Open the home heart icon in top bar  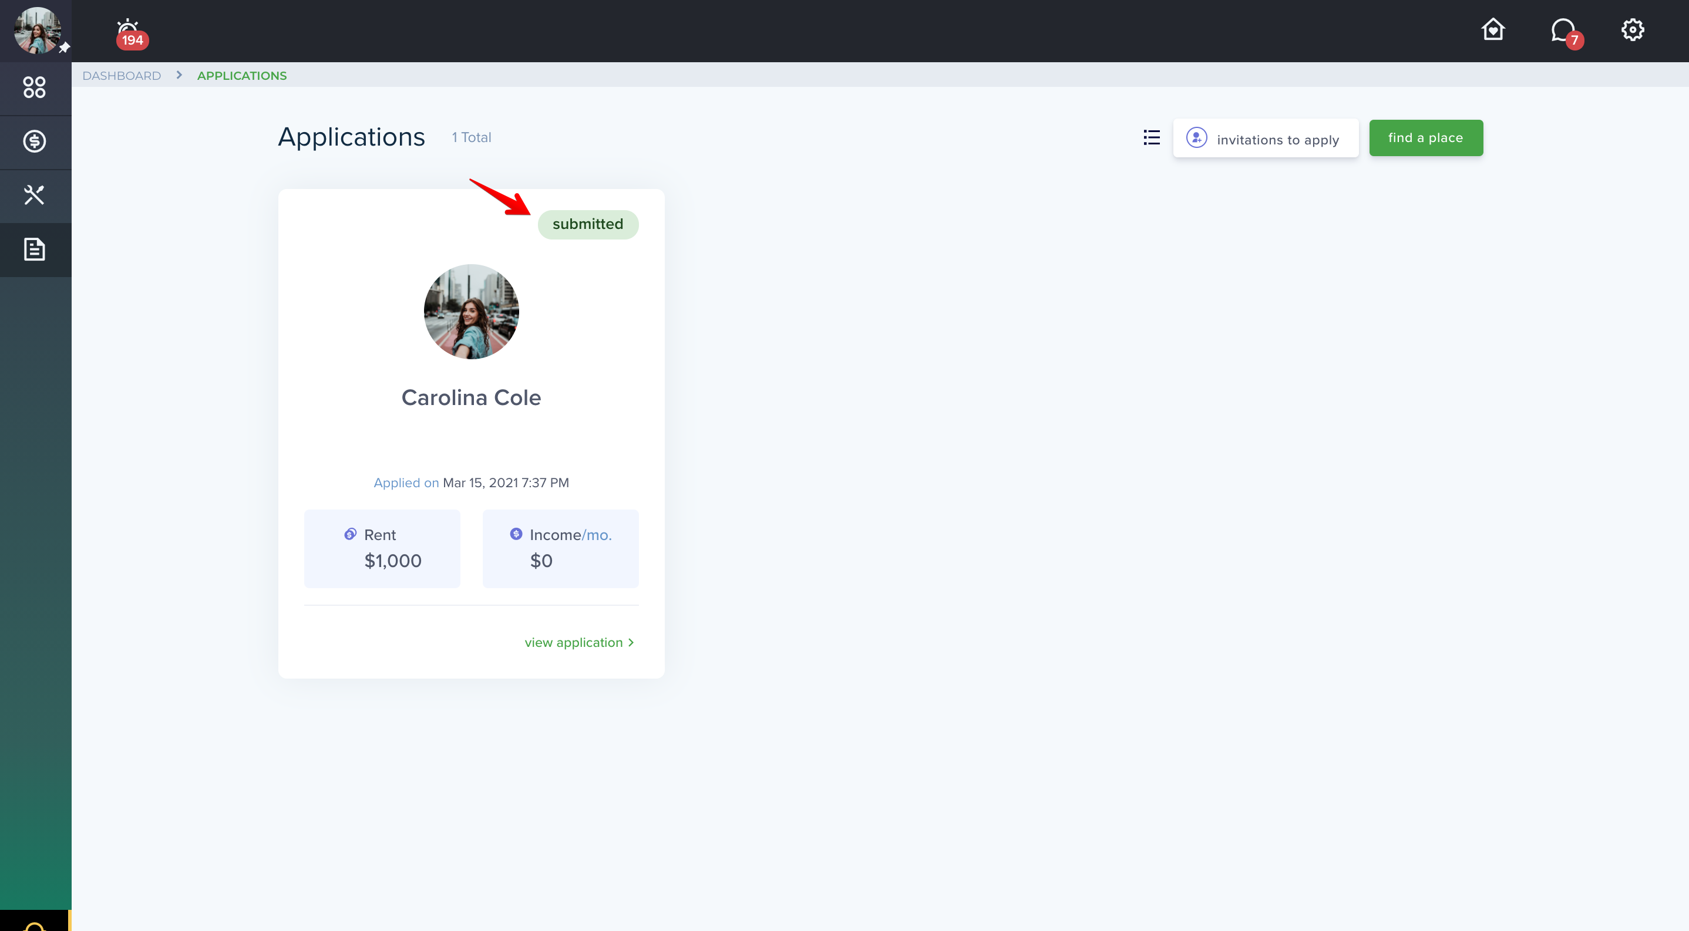(1493, 29)
